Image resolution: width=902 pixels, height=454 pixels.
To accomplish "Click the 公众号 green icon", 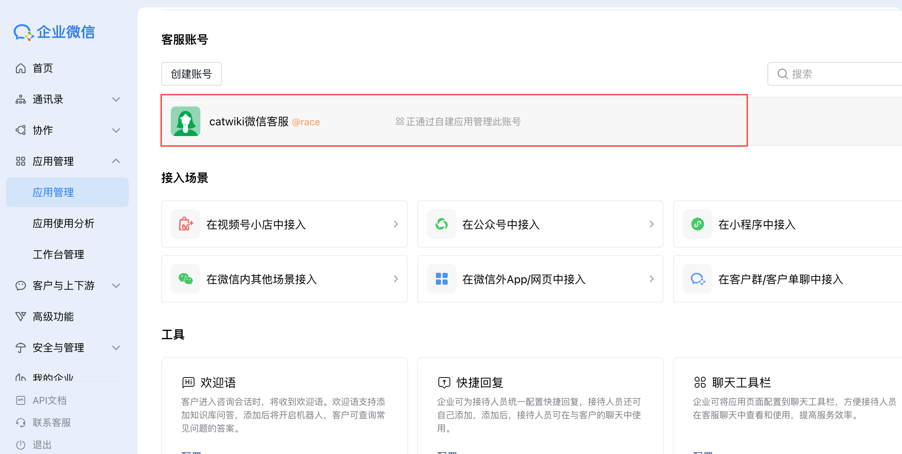I will [x=441, y=224].
